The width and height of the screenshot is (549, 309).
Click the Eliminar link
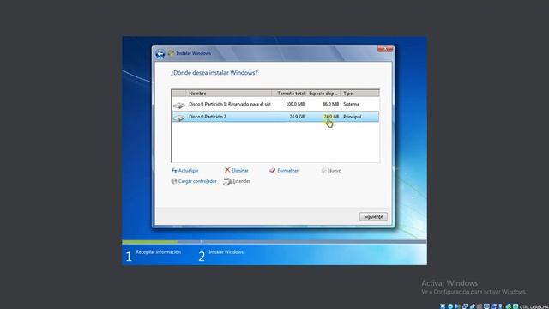pyautogui.click(x=240, y=171)
